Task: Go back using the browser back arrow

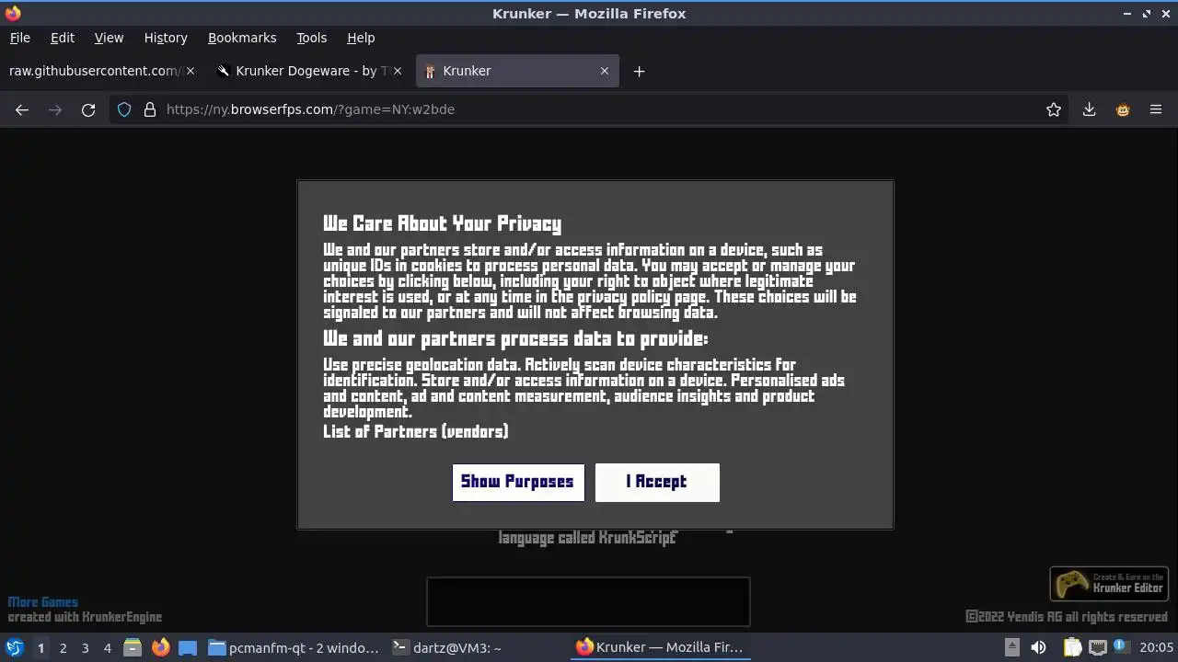Action: pos(22,109)
